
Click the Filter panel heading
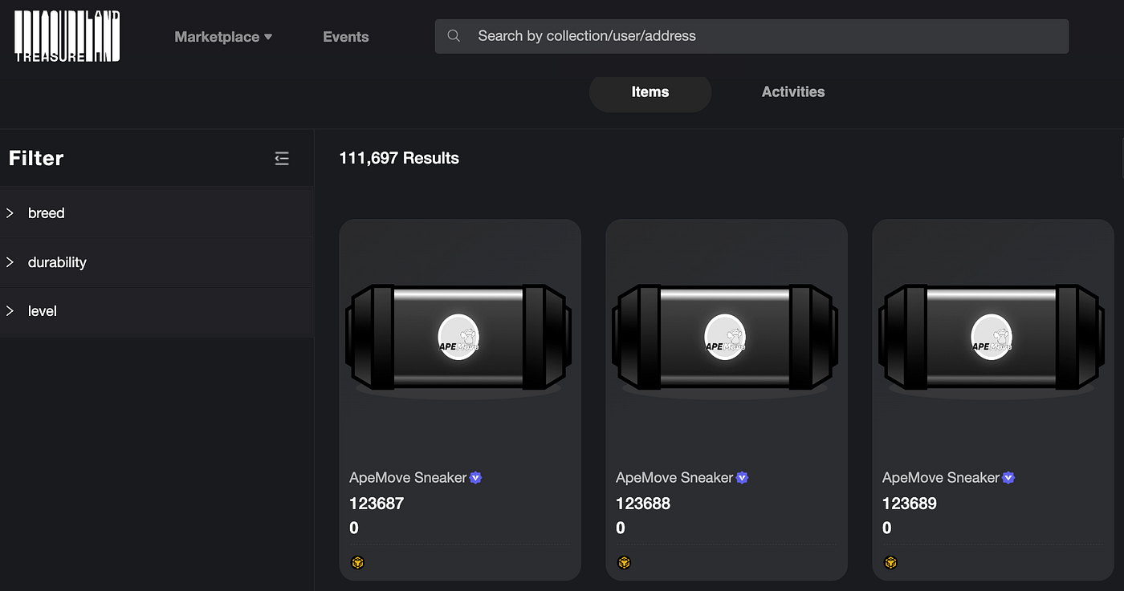click(x=36, y=158)
